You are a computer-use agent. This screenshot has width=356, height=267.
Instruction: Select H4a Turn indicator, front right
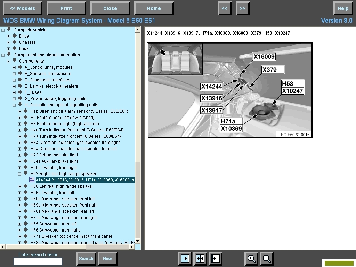pos(77,130)
